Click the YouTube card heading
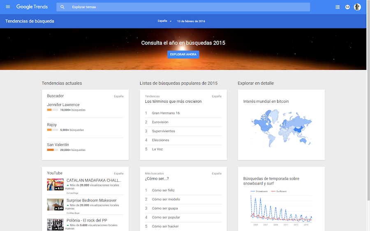 tap(55, 173)
